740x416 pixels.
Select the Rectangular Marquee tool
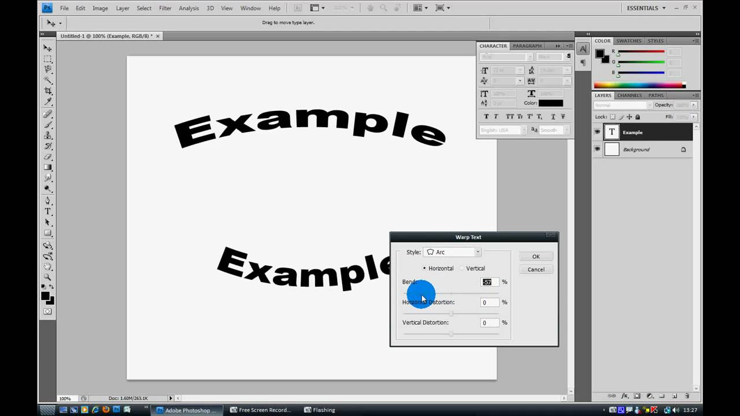tap(48, 59)
